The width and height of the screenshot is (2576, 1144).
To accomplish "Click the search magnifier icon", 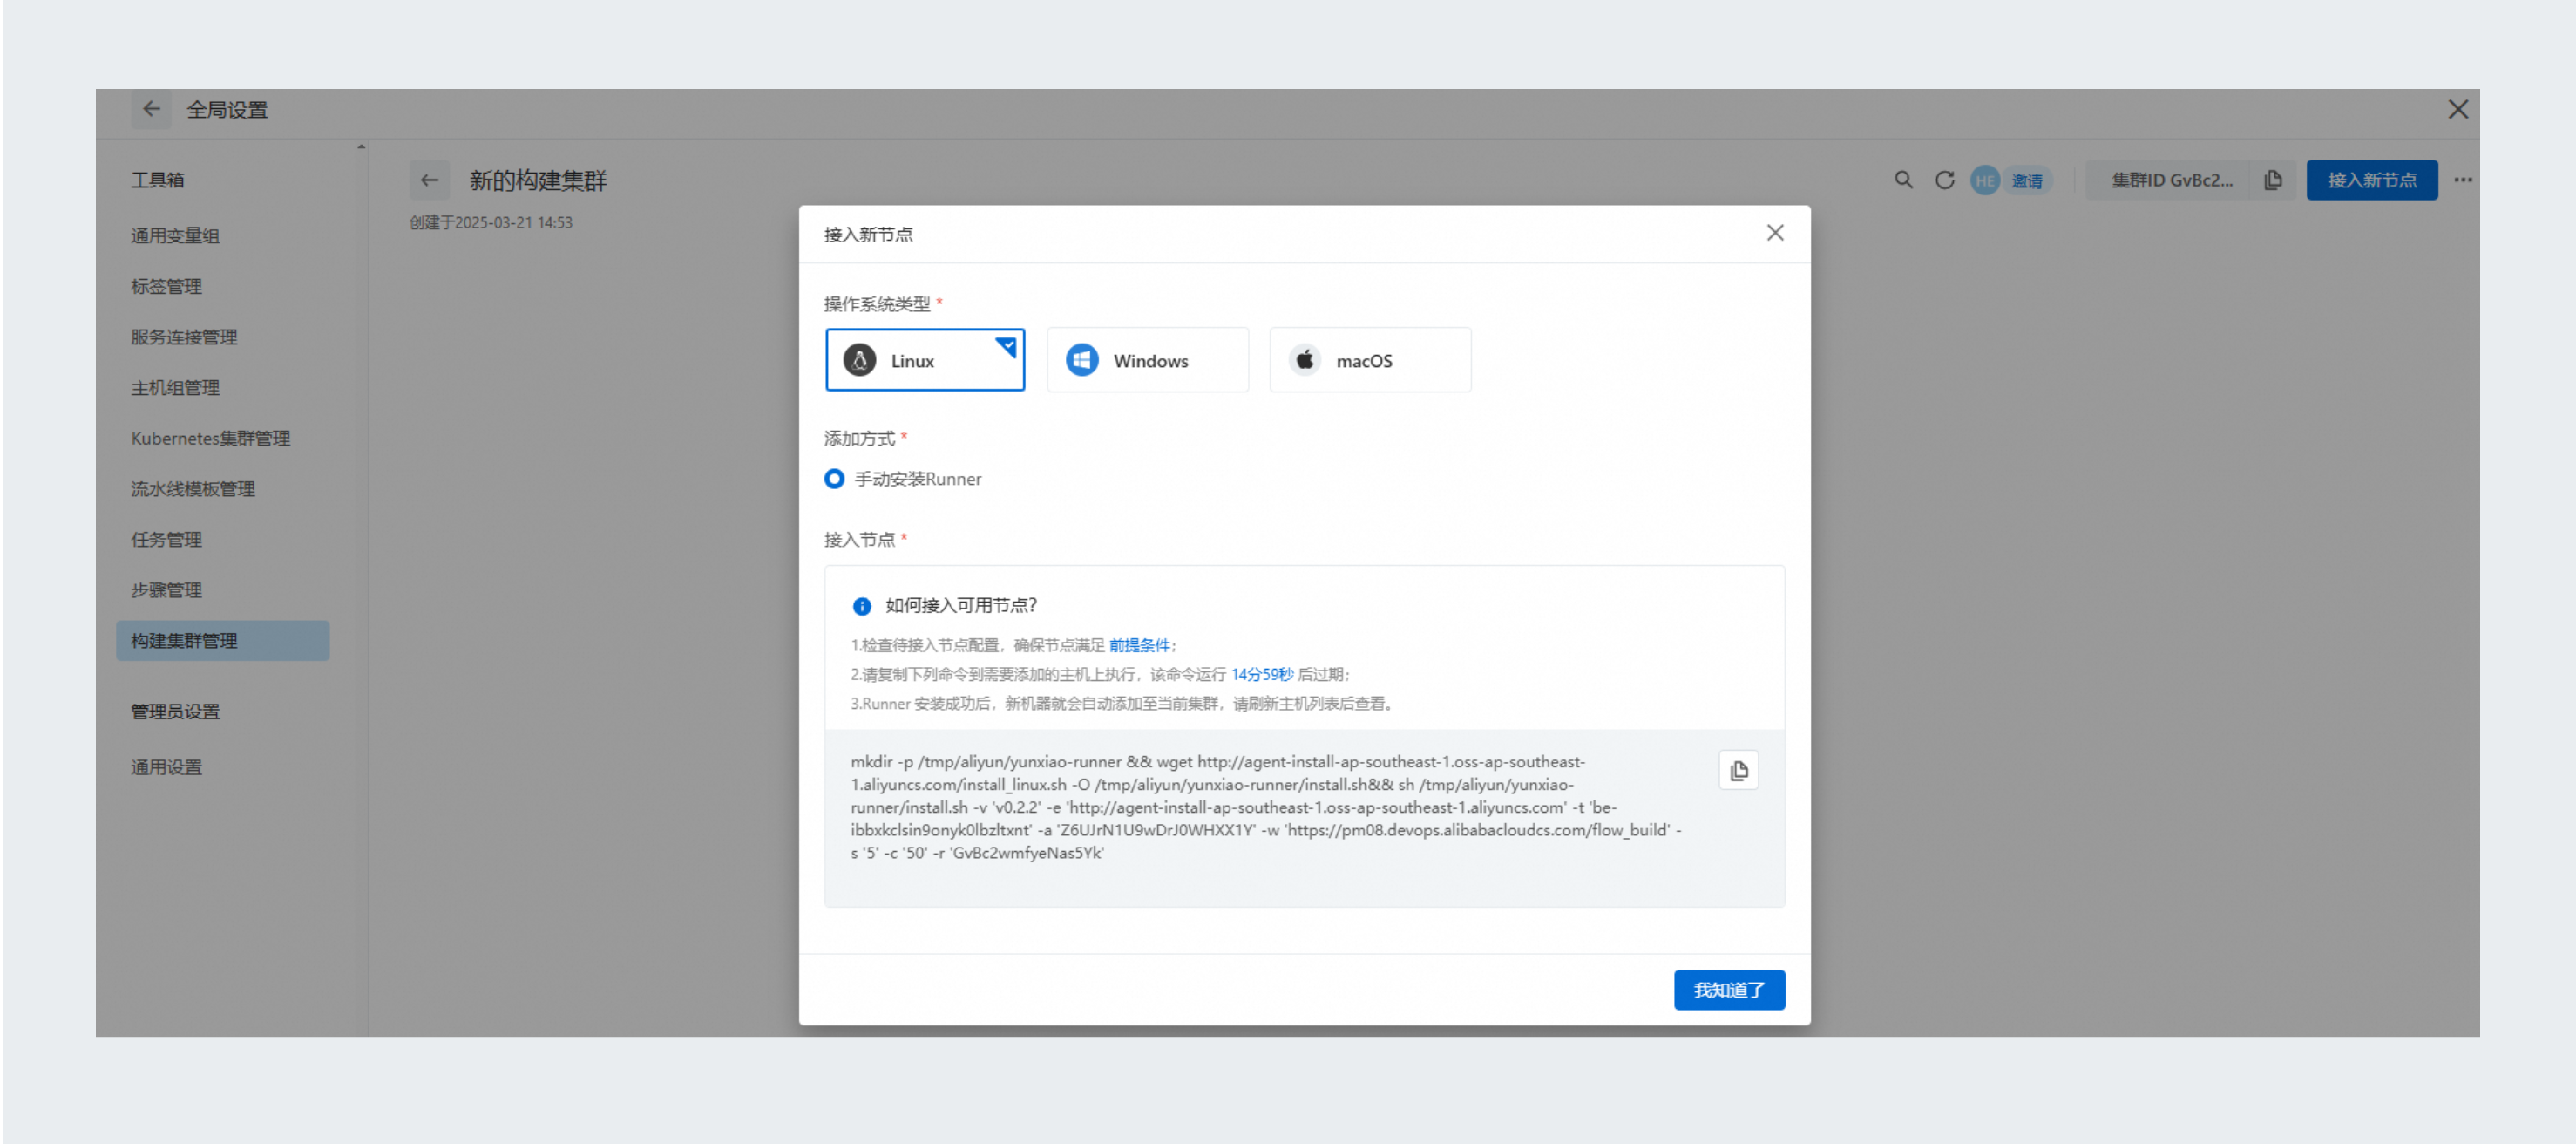I will point(1903,180).
